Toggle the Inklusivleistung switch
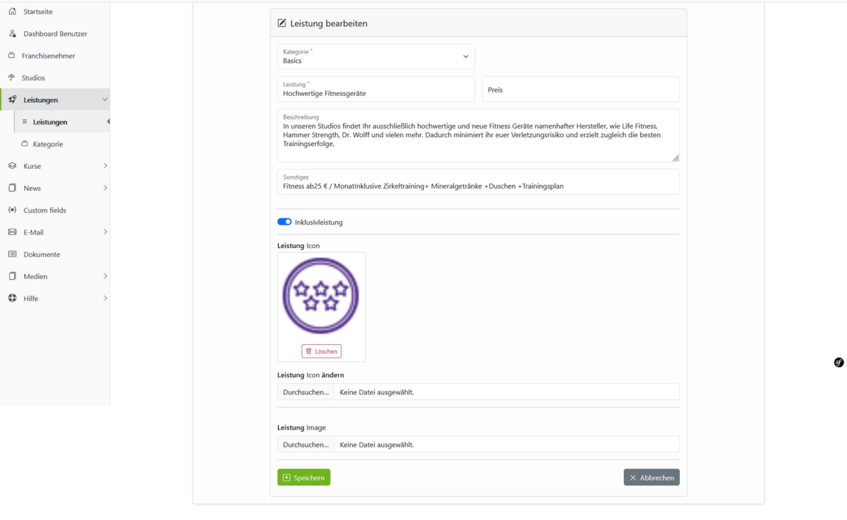This screenshot has height=520, width=847. point(284,222)
